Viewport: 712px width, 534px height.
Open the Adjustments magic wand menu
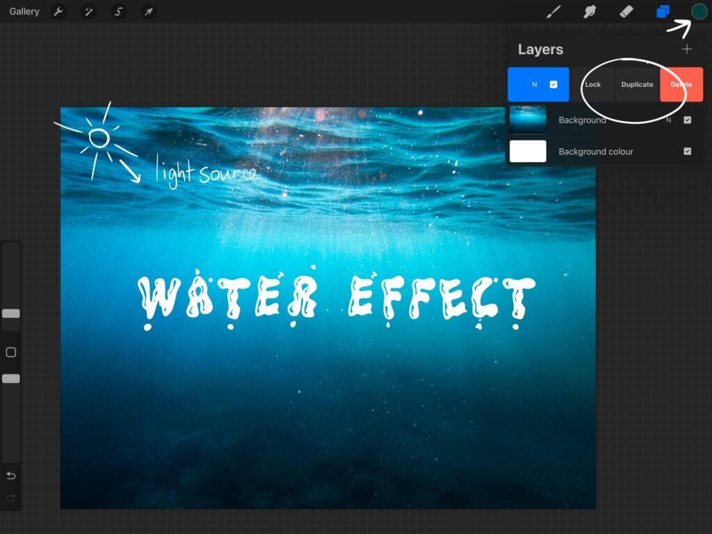click(88, 12)
